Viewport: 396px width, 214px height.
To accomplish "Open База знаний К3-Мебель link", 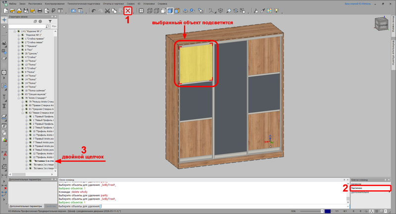I will [358, 4].
